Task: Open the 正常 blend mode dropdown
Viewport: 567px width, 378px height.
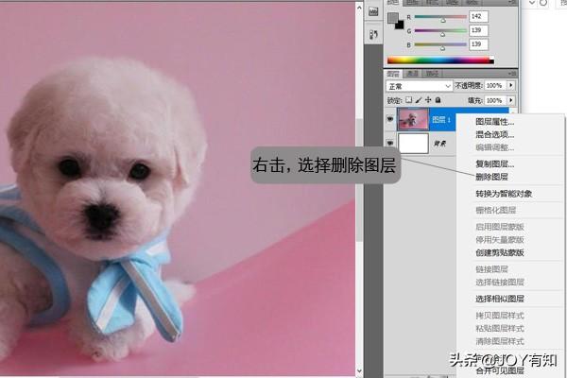Action: 419,86
